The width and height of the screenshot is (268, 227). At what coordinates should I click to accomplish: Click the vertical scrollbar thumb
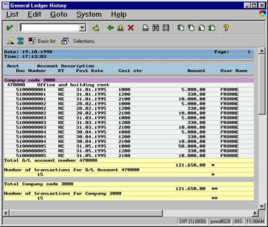[262, 84]
